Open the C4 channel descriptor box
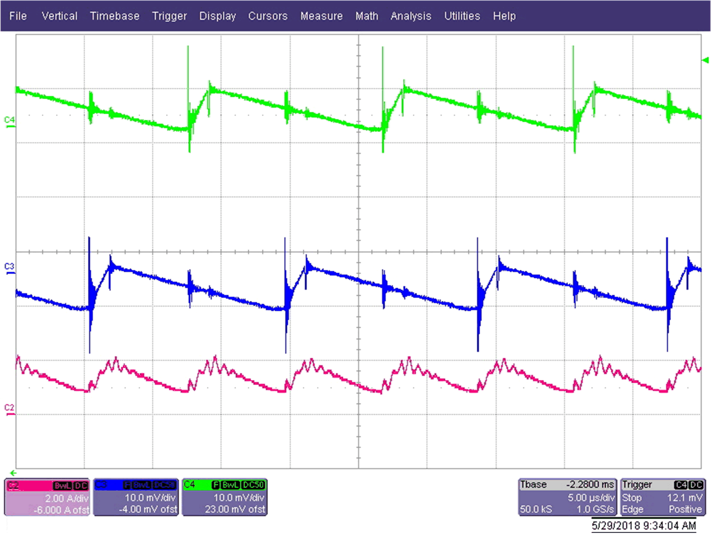711x537 pixels. click(x=224, y=497)
